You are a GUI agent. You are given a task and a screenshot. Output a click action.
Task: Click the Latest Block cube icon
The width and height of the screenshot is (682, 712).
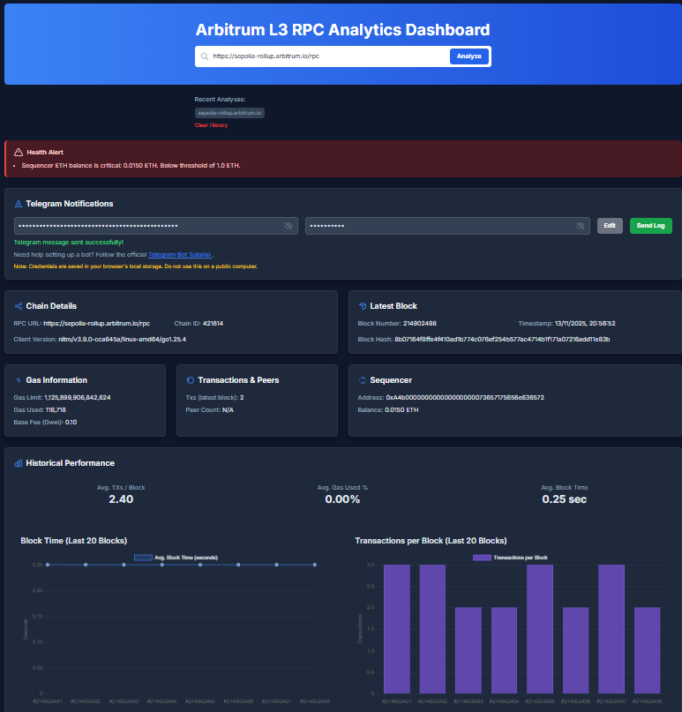point(363,306)
